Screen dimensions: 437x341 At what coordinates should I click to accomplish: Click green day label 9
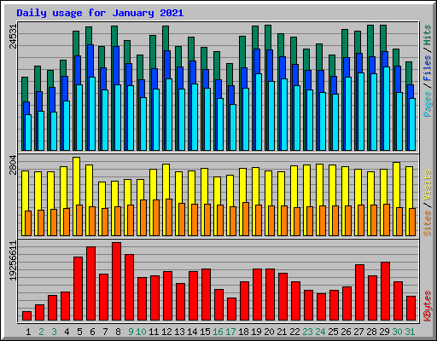pos(131,332)
